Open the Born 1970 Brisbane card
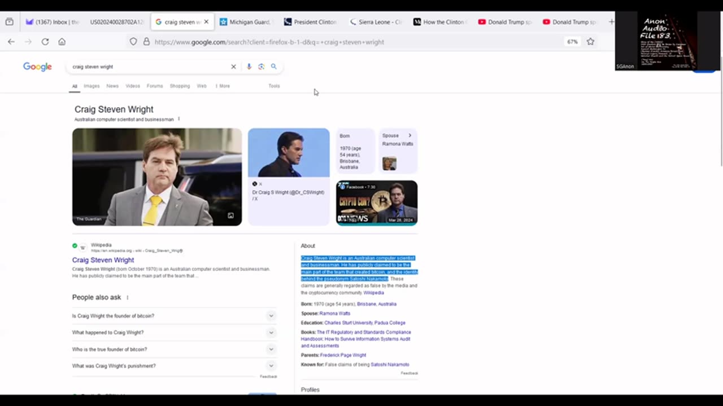Image resolution: width=723 pixels, height=406 pixels. (x=355, y=151)
